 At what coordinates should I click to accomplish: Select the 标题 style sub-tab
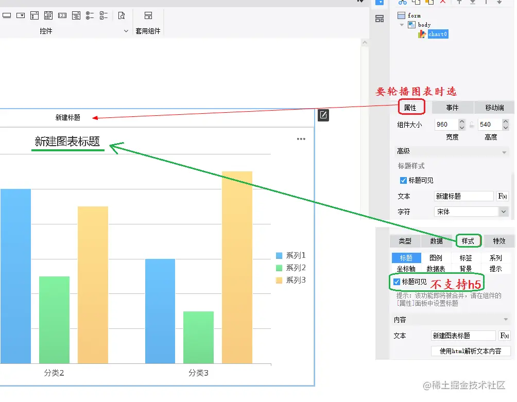click(406, 258)
